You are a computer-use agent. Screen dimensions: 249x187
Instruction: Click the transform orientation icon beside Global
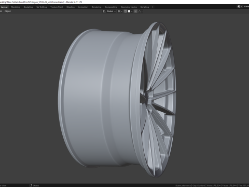point(104,11)
